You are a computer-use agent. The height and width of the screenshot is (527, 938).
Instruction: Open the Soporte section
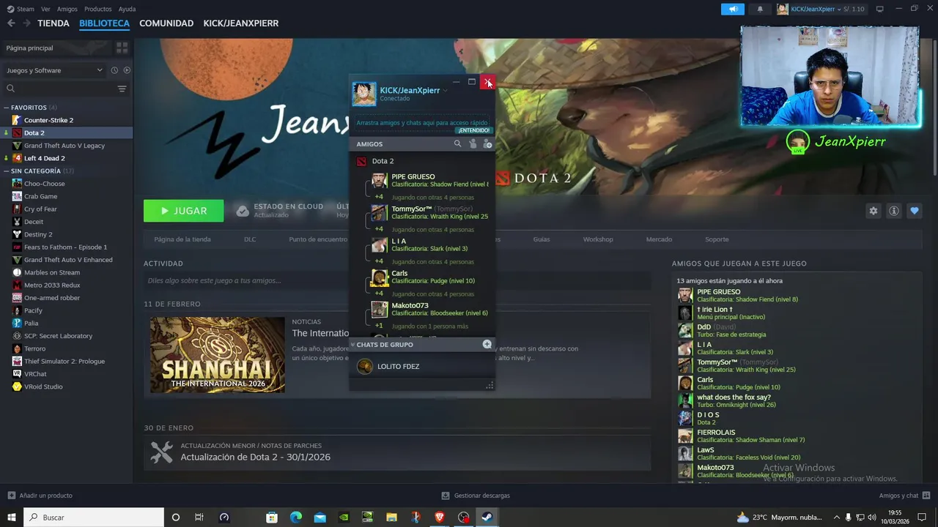pos(717,239)
